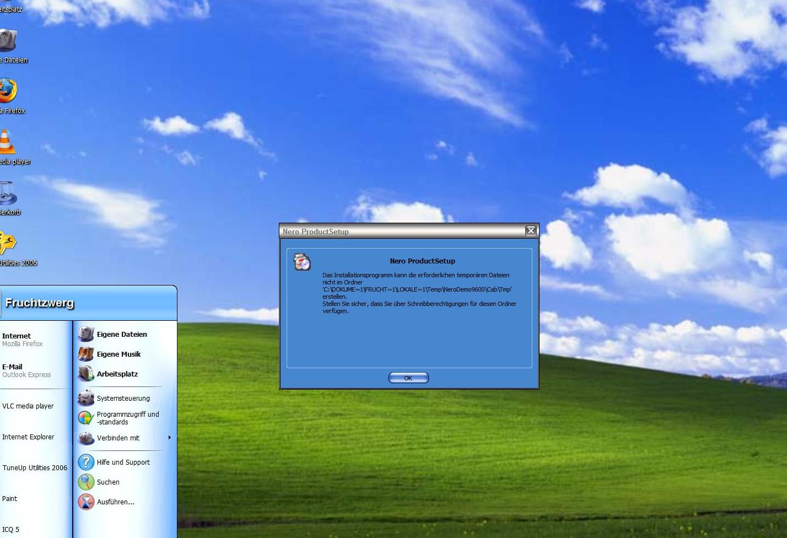
Task: Open the Systemsteuerung icon
Action: click(x=86, y=398)
